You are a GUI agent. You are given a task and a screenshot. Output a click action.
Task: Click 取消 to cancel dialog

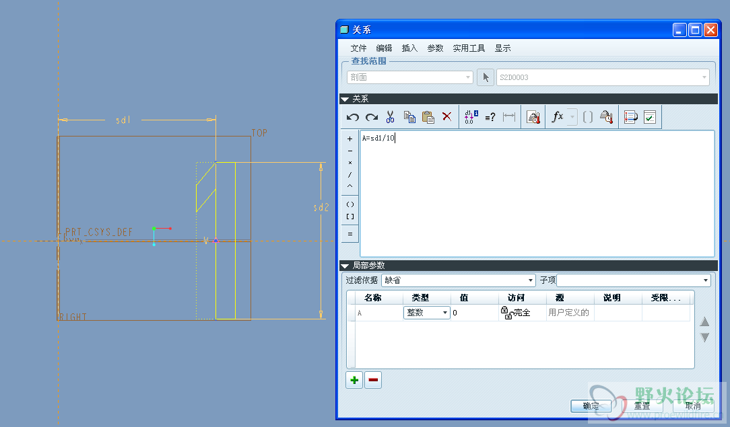pos(693,405)
